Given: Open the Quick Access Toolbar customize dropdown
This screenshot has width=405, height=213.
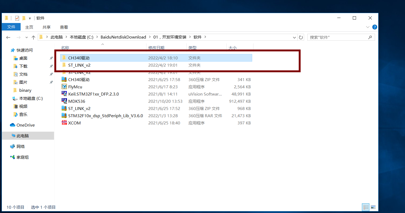Looking at the screenshot, I should pos(30,18).
